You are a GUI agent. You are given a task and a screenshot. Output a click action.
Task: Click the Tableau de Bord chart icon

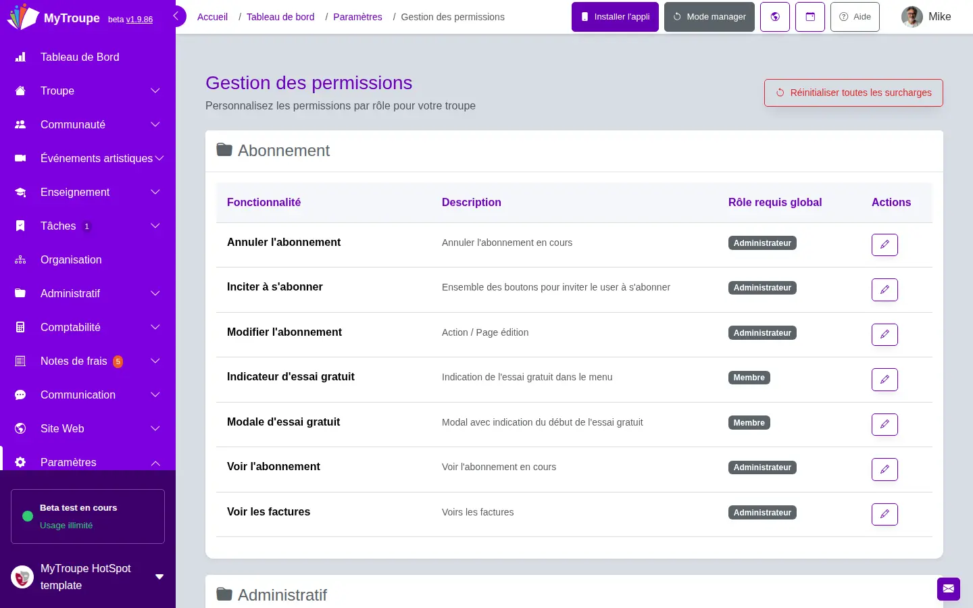pos(20,57)
